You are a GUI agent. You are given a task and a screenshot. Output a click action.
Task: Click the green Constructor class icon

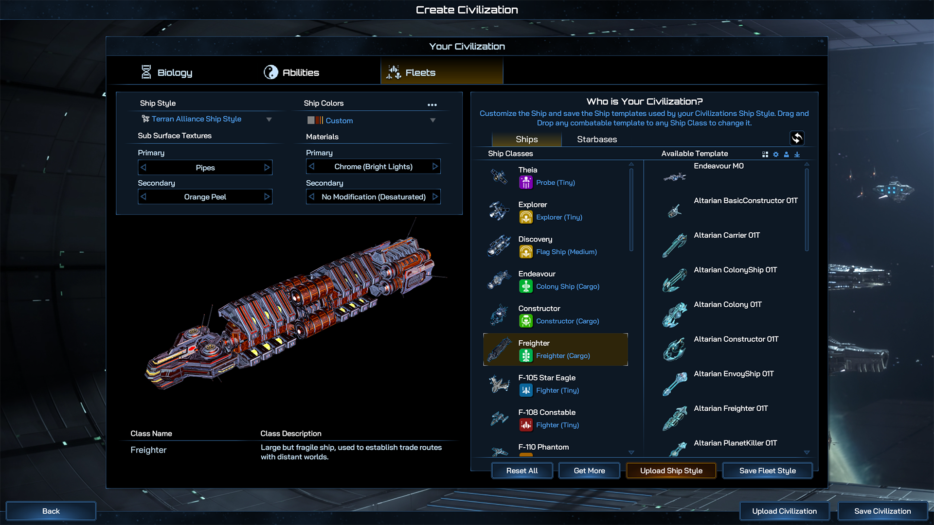[x=526, y=321]
